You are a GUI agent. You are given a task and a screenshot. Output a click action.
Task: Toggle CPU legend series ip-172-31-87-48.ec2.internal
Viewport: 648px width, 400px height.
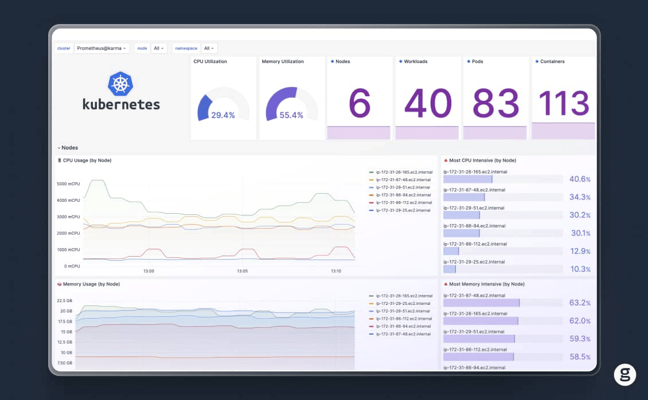tap(403, 180)
